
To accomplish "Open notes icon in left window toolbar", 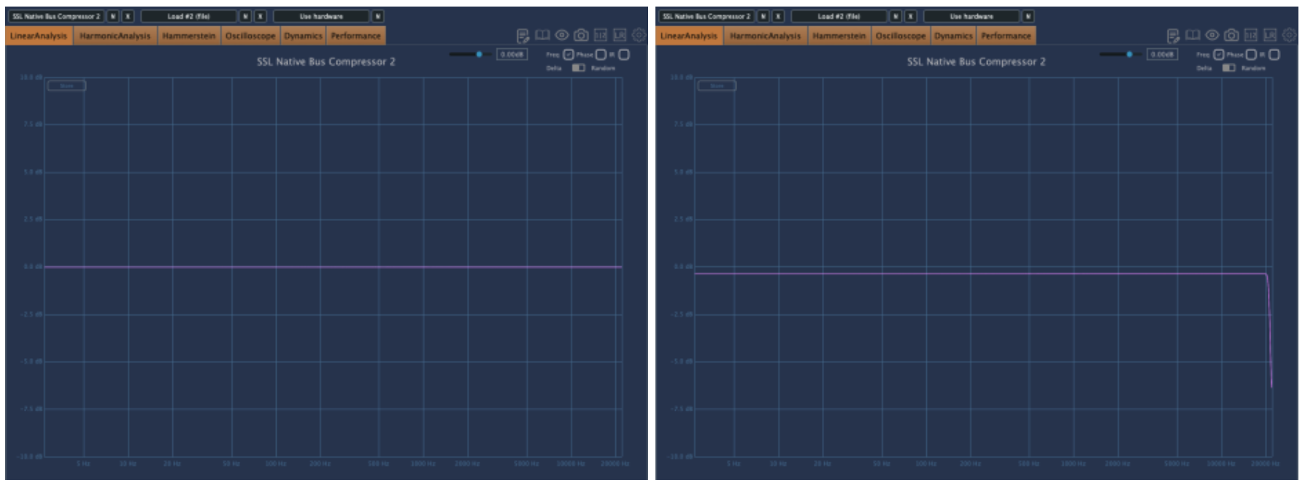I will (523, 36).
